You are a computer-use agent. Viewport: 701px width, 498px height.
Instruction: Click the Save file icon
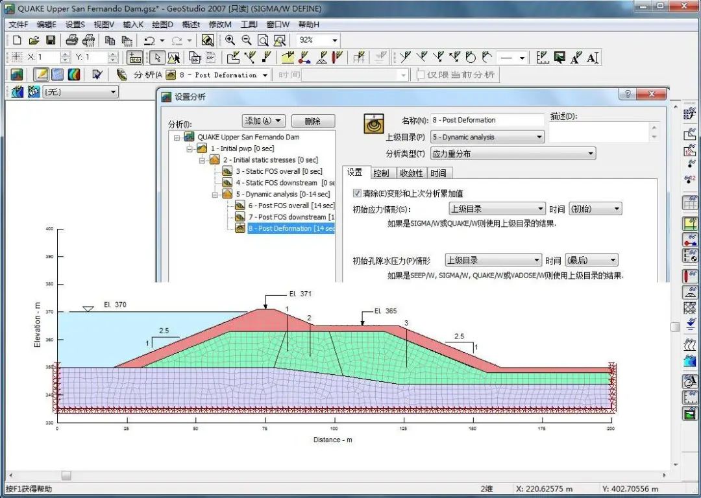coord(50,40)
